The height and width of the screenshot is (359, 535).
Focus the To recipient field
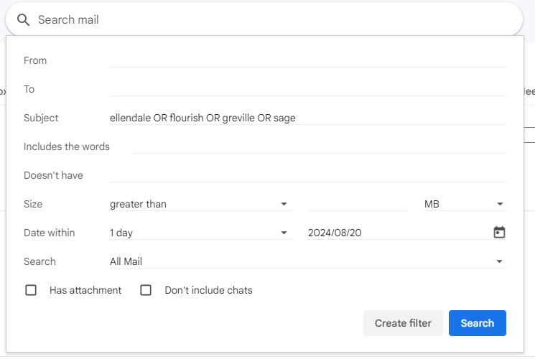[308, 89]
